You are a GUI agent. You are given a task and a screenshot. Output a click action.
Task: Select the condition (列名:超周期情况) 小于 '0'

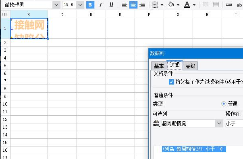[x=194, y=149]
